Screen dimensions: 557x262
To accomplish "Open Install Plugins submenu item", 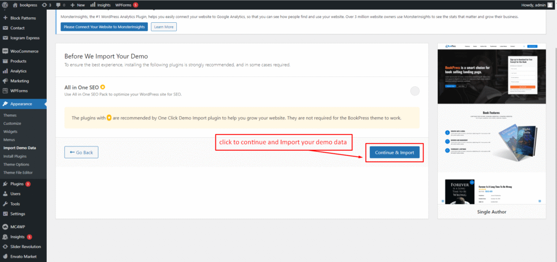I will click(x=15, y=156).
